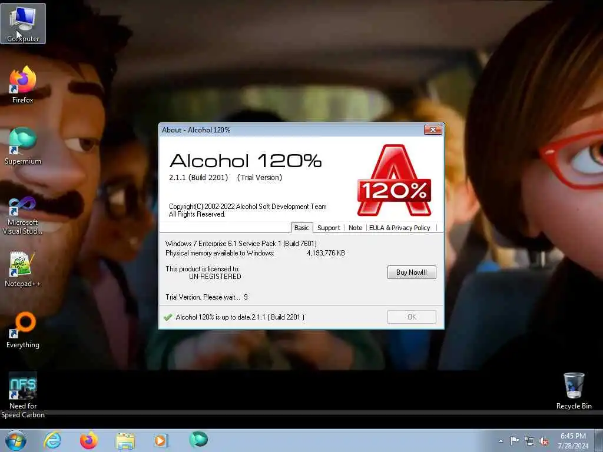Click the '2.1.1 (Build 2201)' version text

coord(198,178)
